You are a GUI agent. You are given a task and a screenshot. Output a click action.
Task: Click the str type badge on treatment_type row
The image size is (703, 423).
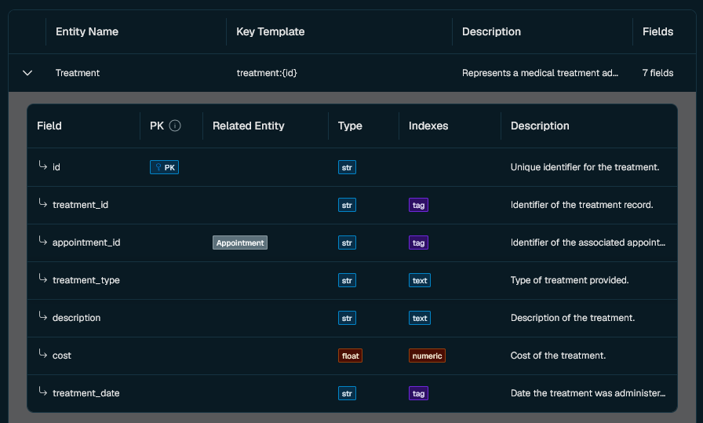point(347,280)
